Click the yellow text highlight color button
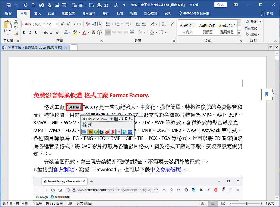 pyautogui.click(x=75, y=32)
